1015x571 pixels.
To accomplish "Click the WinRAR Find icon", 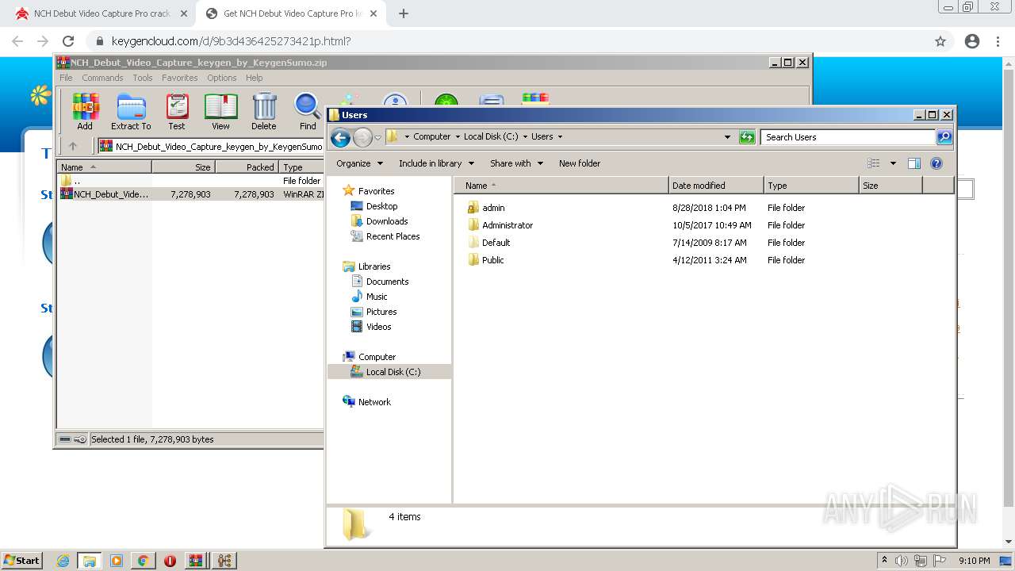I will point(308,111).
